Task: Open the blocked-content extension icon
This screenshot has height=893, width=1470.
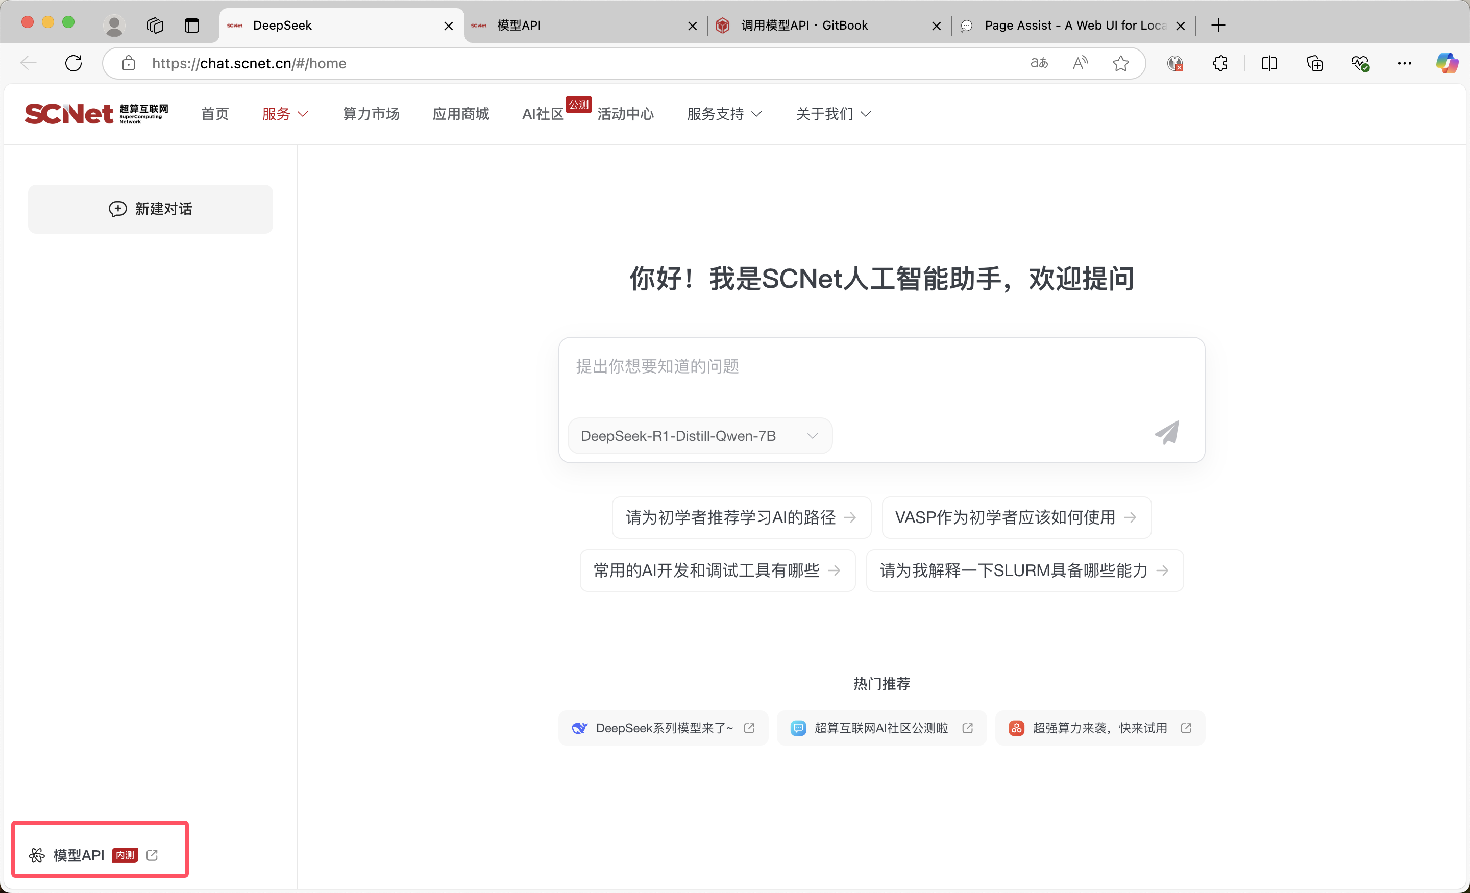Action: tap(1174, 63)
